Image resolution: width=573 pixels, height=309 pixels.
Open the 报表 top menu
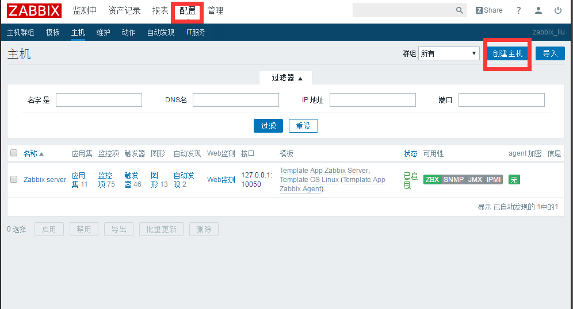click(x=160, y=10)
